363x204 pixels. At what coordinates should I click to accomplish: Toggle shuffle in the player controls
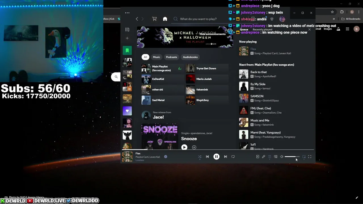tap(200, 157)
